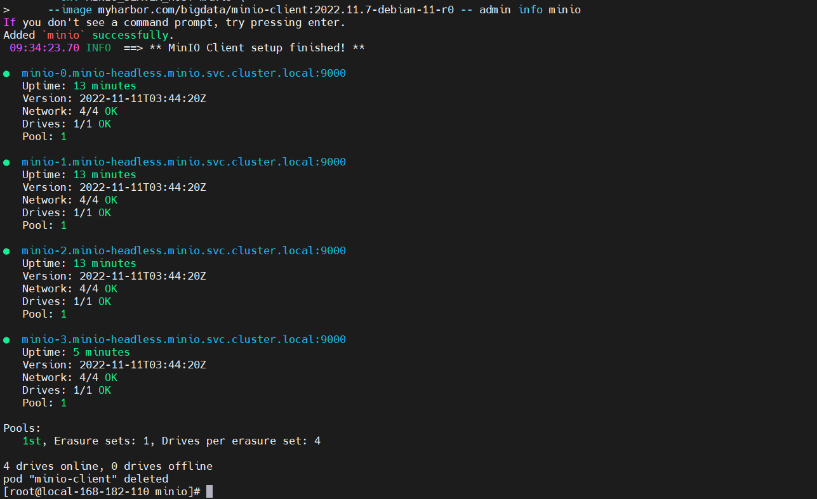The image size is (817, 499).
Task: Click the shell prompt [root@local-168-182-110 minio]#
Action: pyautogui.click(x=102, y=492)
